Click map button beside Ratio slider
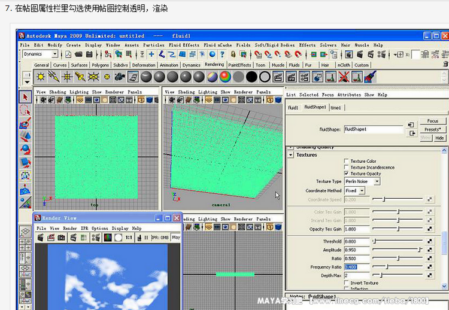 [x=429, y=258]
